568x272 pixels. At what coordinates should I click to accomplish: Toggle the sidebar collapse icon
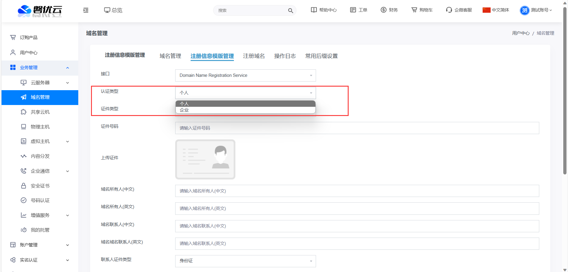(x=86, y=10)
